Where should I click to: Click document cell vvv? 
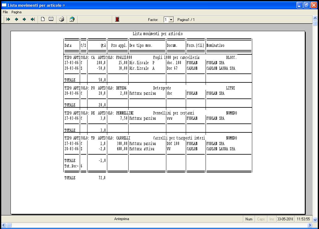coord(170,118)
